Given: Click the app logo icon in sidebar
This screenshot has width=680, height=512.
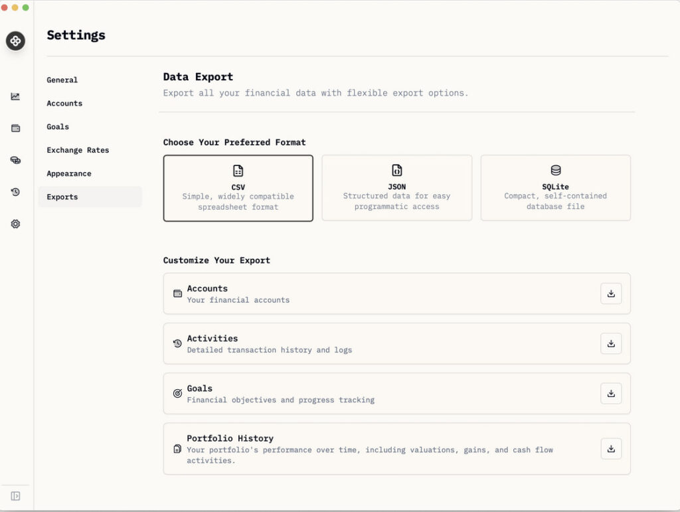Looking at the screenshot, I should [15, 41].
